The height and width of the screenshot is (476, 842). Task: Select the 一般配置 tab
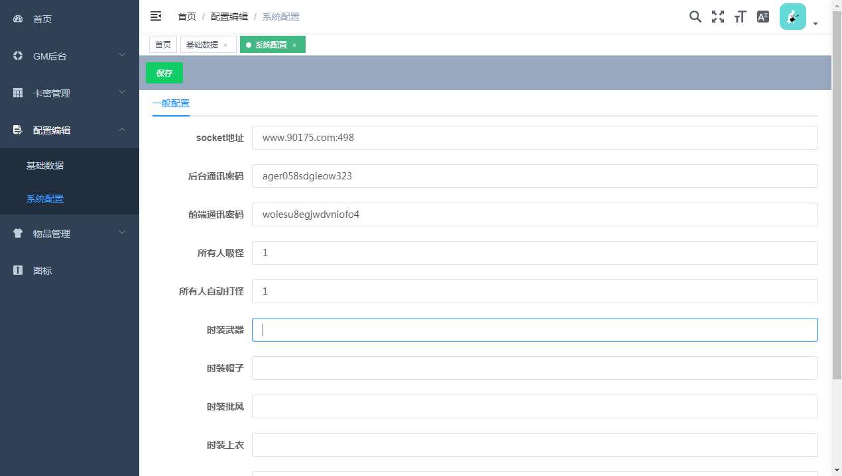point(170,103)
